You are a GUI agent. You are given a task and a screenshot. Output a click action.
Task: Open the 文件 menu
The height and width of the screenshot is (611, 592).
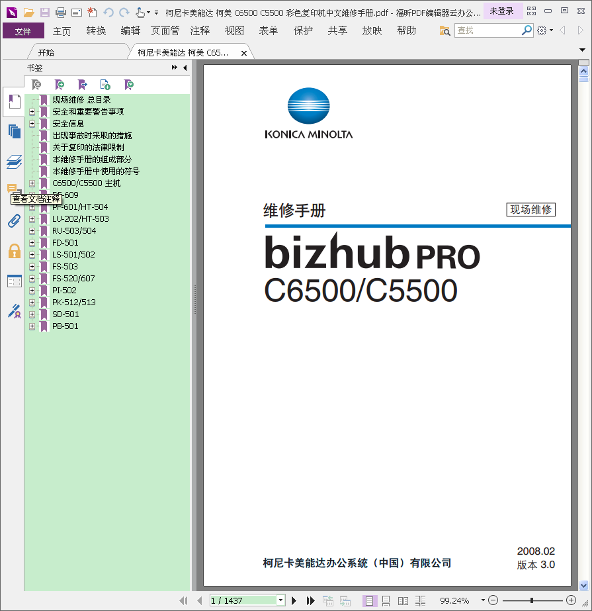23,31
